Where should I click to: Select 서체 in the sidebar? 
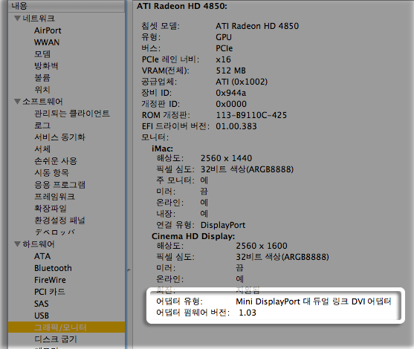pos(42,149)
